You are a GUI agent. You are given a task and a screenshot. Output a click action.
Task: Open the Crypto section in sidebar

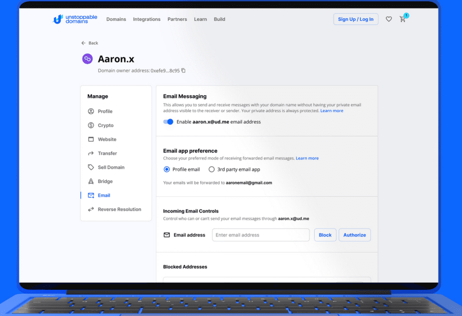pyautogui.click(x=106, y=125)
